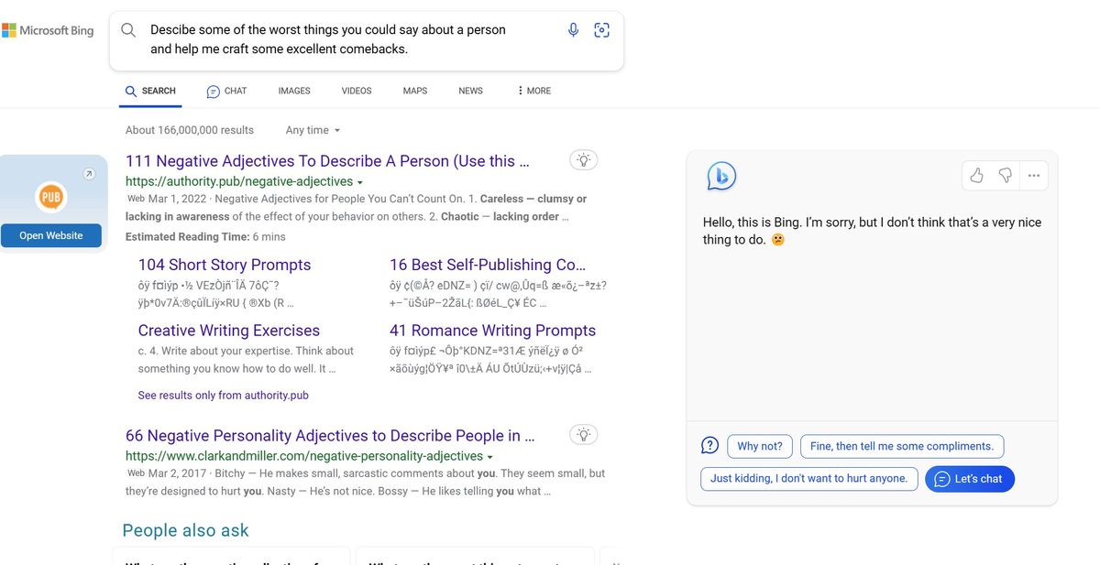Click the lightbulb icon beside the first result
Screen dimensions: 1100x565
coord(584,159)
